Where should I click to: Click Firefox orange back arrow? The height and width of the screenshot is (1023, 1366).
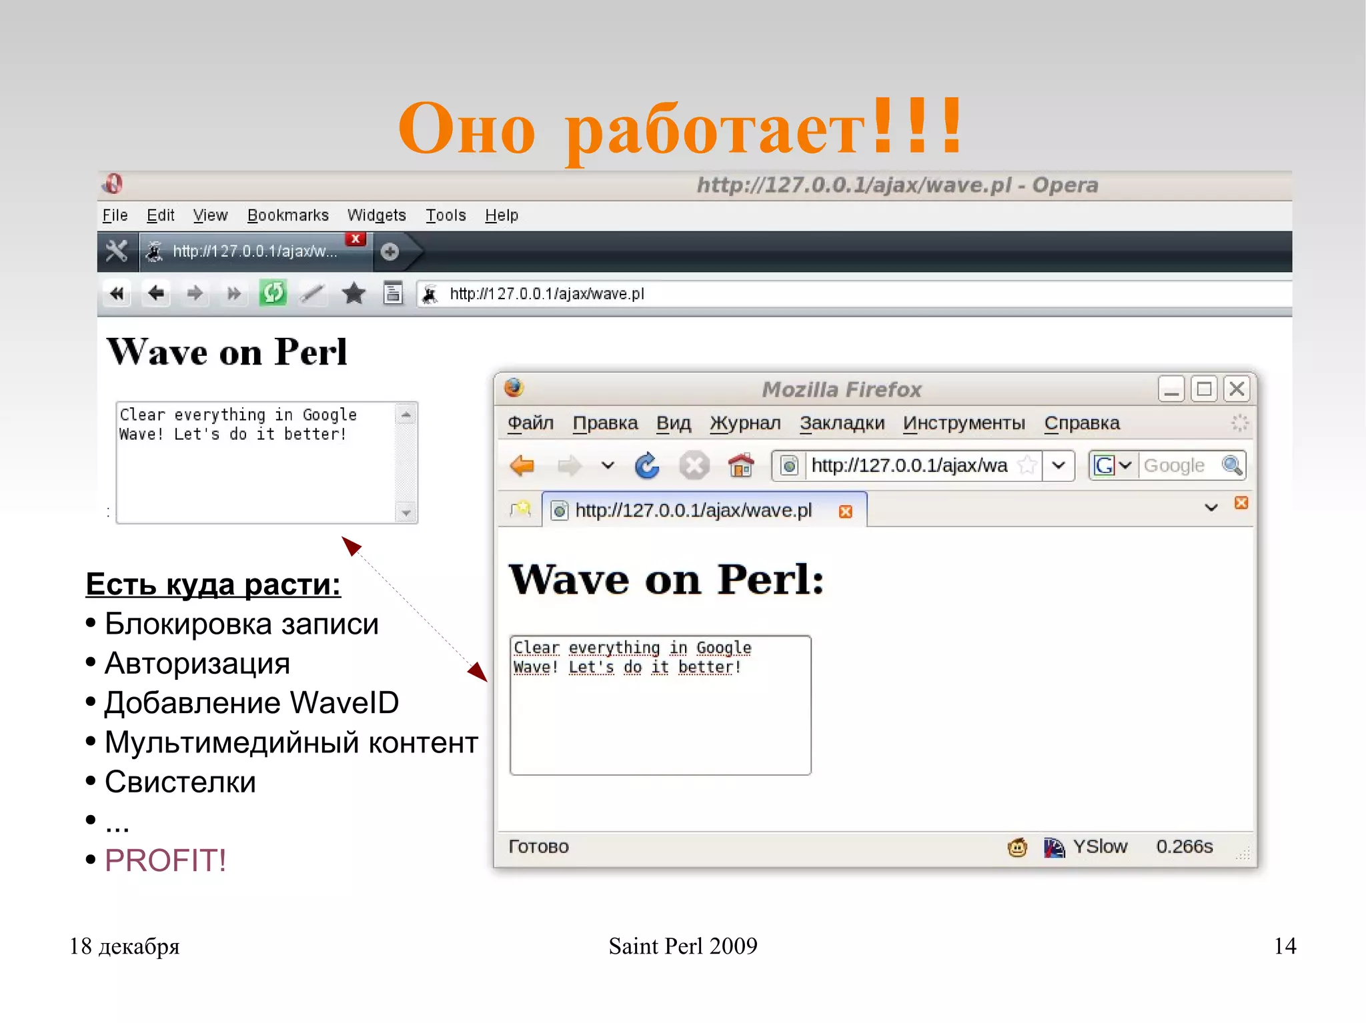pos(522,465)
